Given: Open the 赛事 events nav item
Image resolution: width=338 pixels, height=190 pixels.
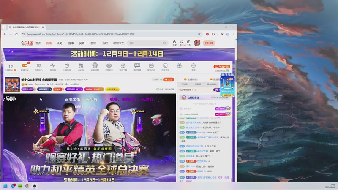Looking at the screenshot, I should point(71,43).
